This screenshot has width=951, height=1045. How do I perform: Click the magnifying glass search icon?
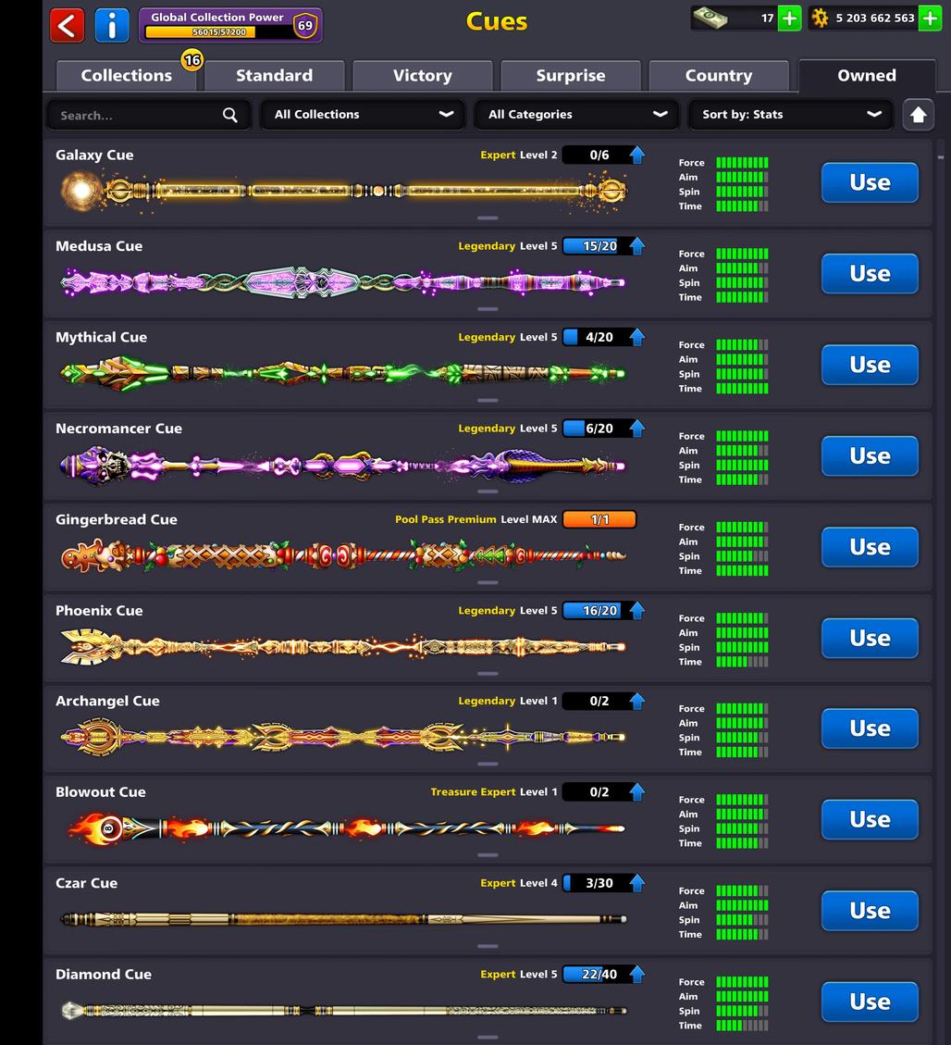pyautogui.click(x=230, y=115)
